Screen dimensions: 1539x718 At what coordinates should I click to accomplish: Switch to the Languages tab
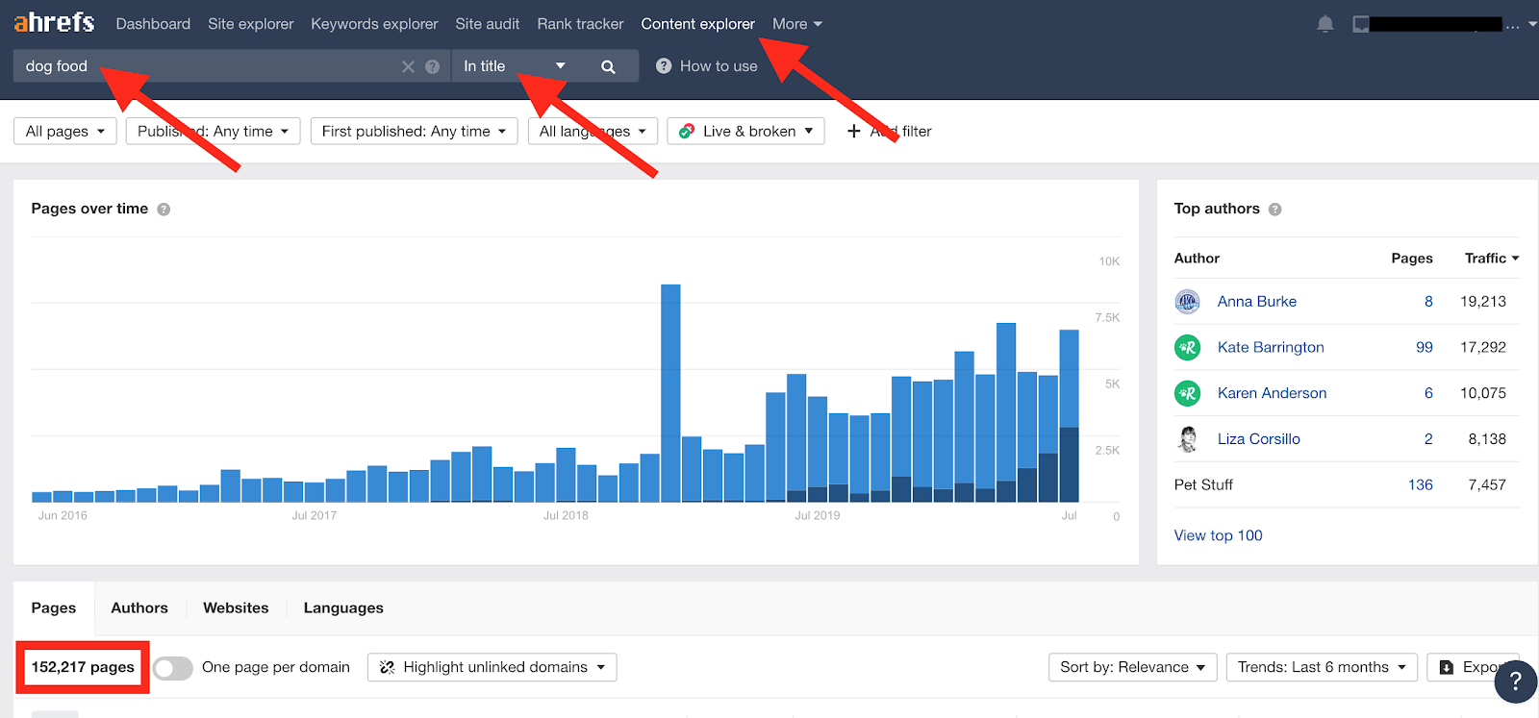coord(343,608)
